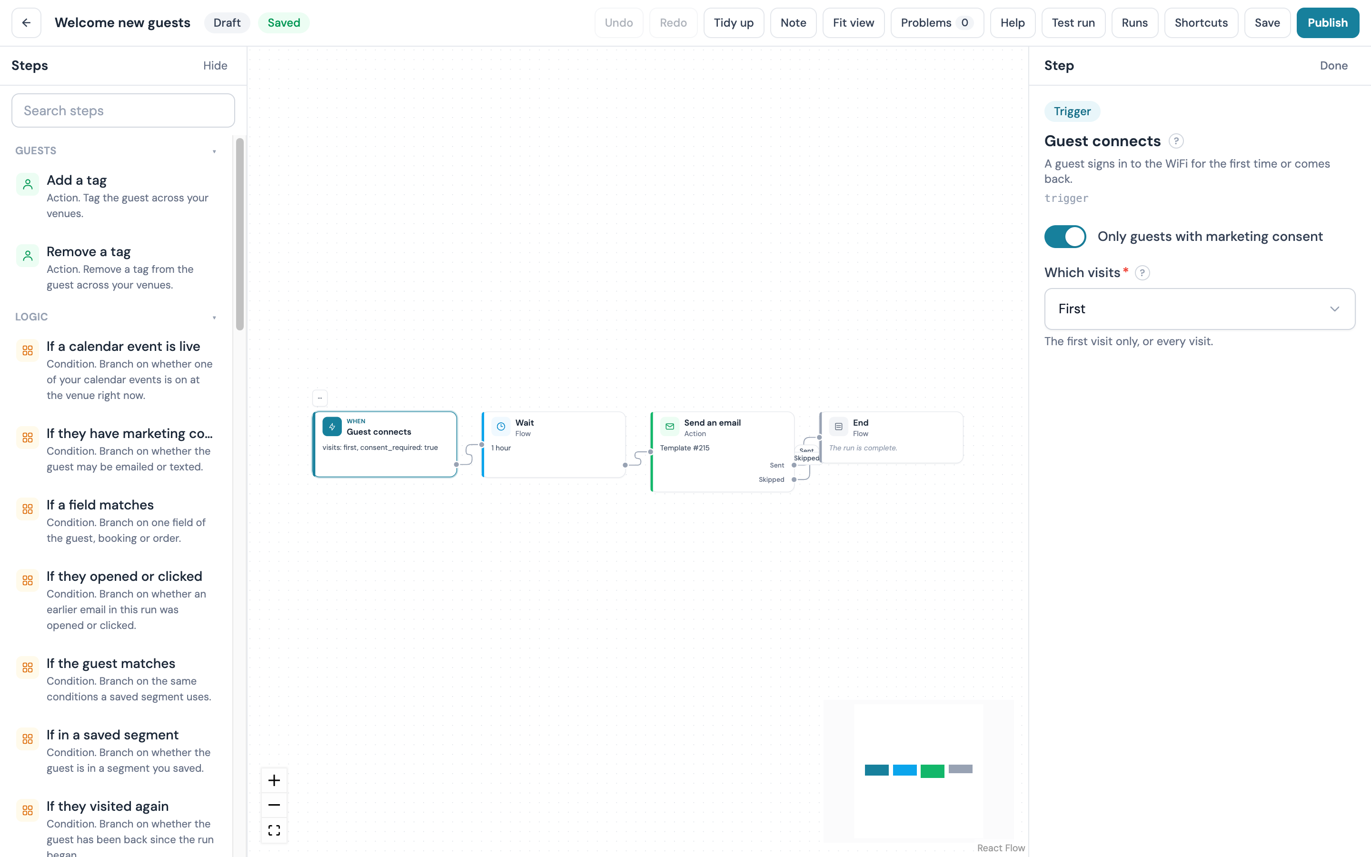Click the Add a tag person icon
The image size is (1371, 857).
click(x=28, y=184)
